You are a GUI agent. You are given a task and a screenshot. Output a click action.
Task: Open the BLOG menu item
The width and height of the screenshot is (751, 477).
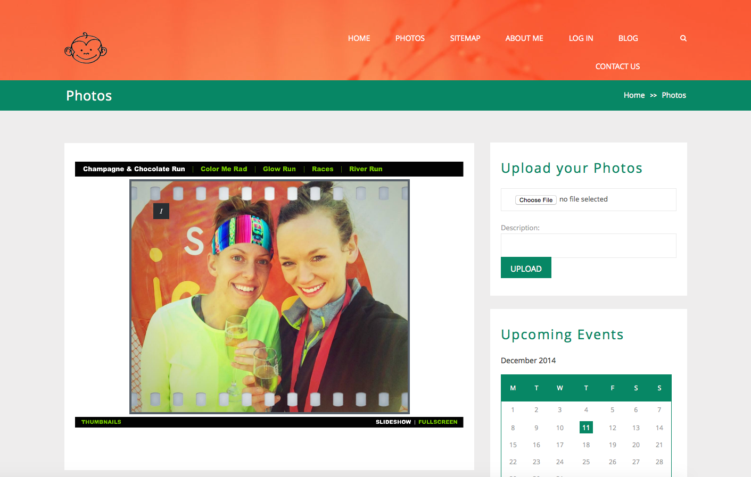tap(628, 38)
